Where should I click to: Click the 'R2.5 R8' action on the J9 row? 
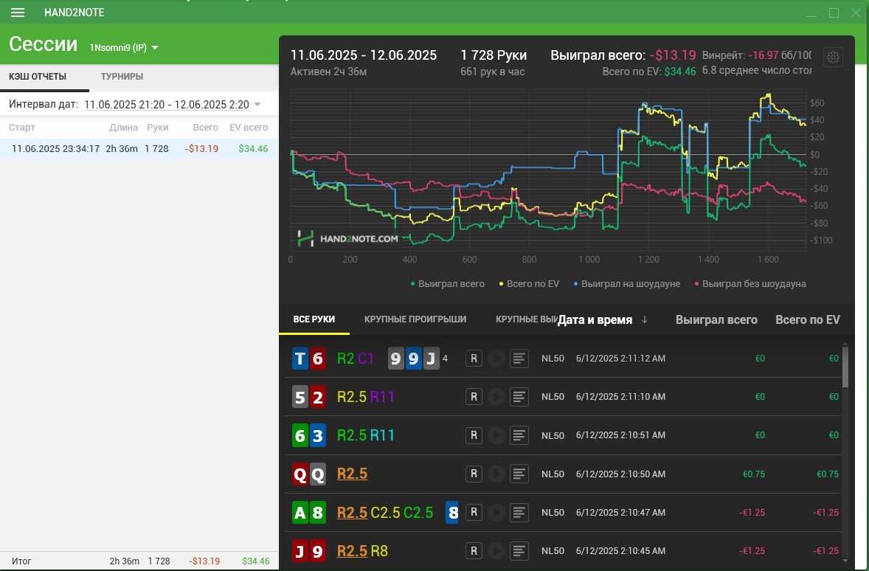tap(362, 551)
